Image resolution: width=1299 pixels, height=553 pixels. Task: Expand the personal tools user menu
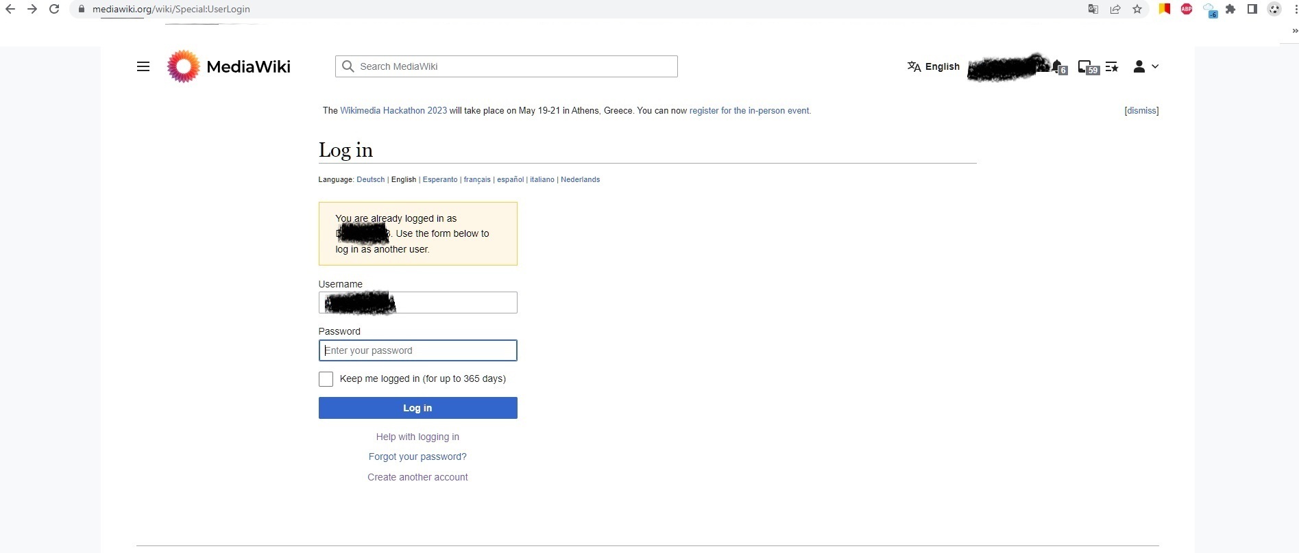point(1145,66)
